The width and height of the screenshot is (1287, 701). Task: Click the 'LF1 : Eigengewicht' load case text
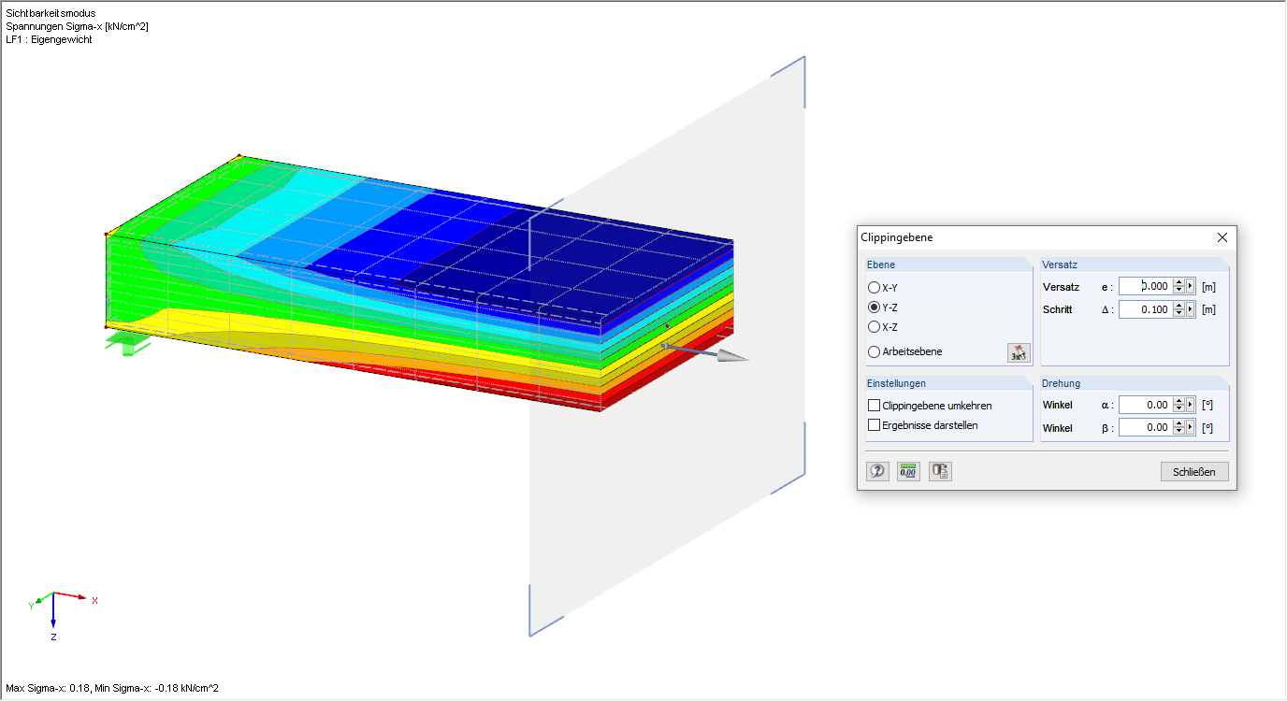(x=49, y=39)
